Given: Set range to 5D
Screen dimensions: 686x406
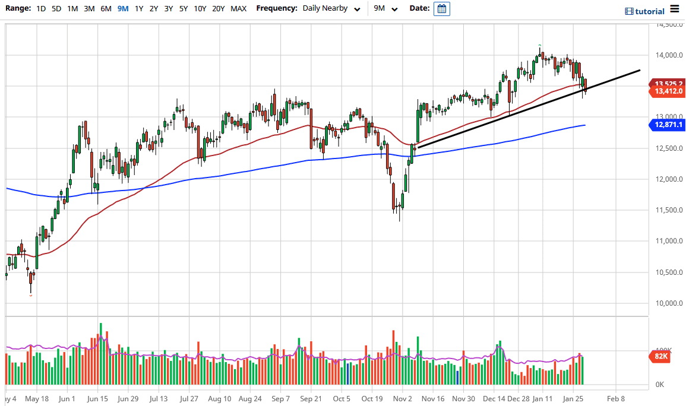Looking at the screenshot, I should click(56, 8).
